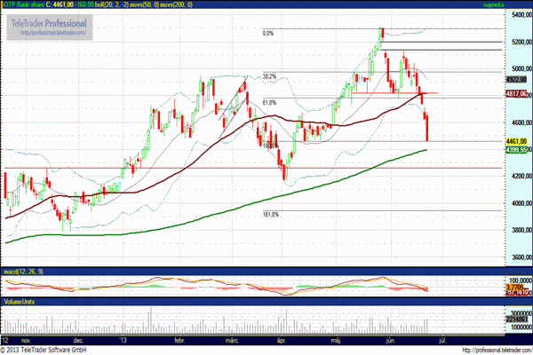Click the 0.0% Fibonacci level label
This screenshot has height=355, width=533.
coord(267,34)
